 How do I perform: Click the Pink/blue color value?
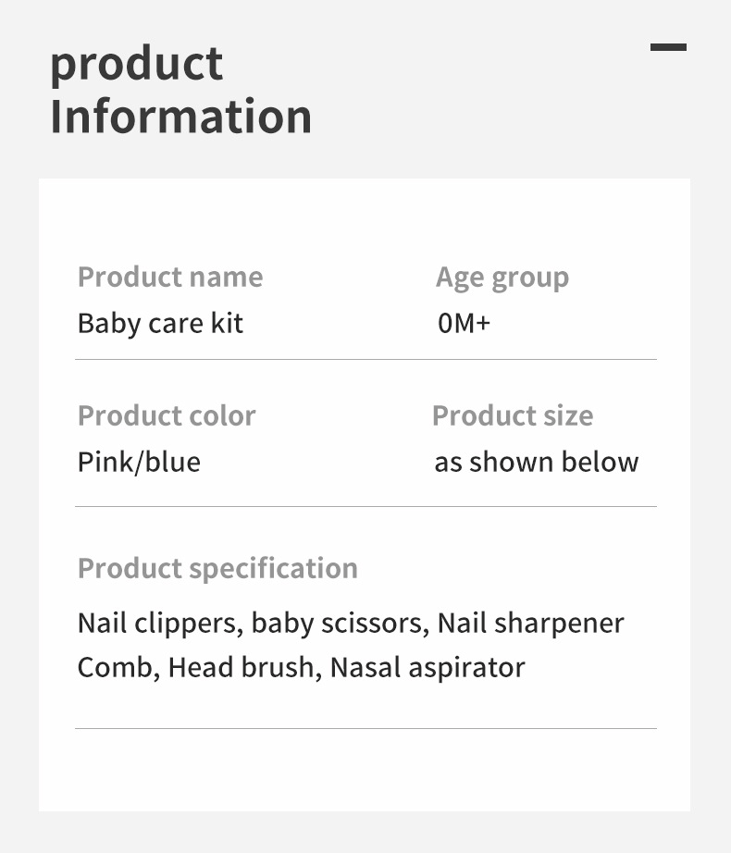click(139, 462)
